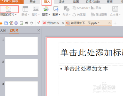Click the 在线图表 online chart button
The width and height of the screenshot is (123, 96).
pyautogui.click(x=99, y=15)
